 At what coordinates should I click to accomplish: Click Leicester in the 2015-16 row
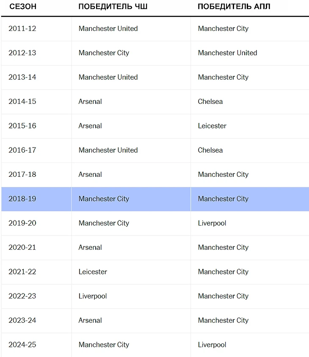pos(212,126)
